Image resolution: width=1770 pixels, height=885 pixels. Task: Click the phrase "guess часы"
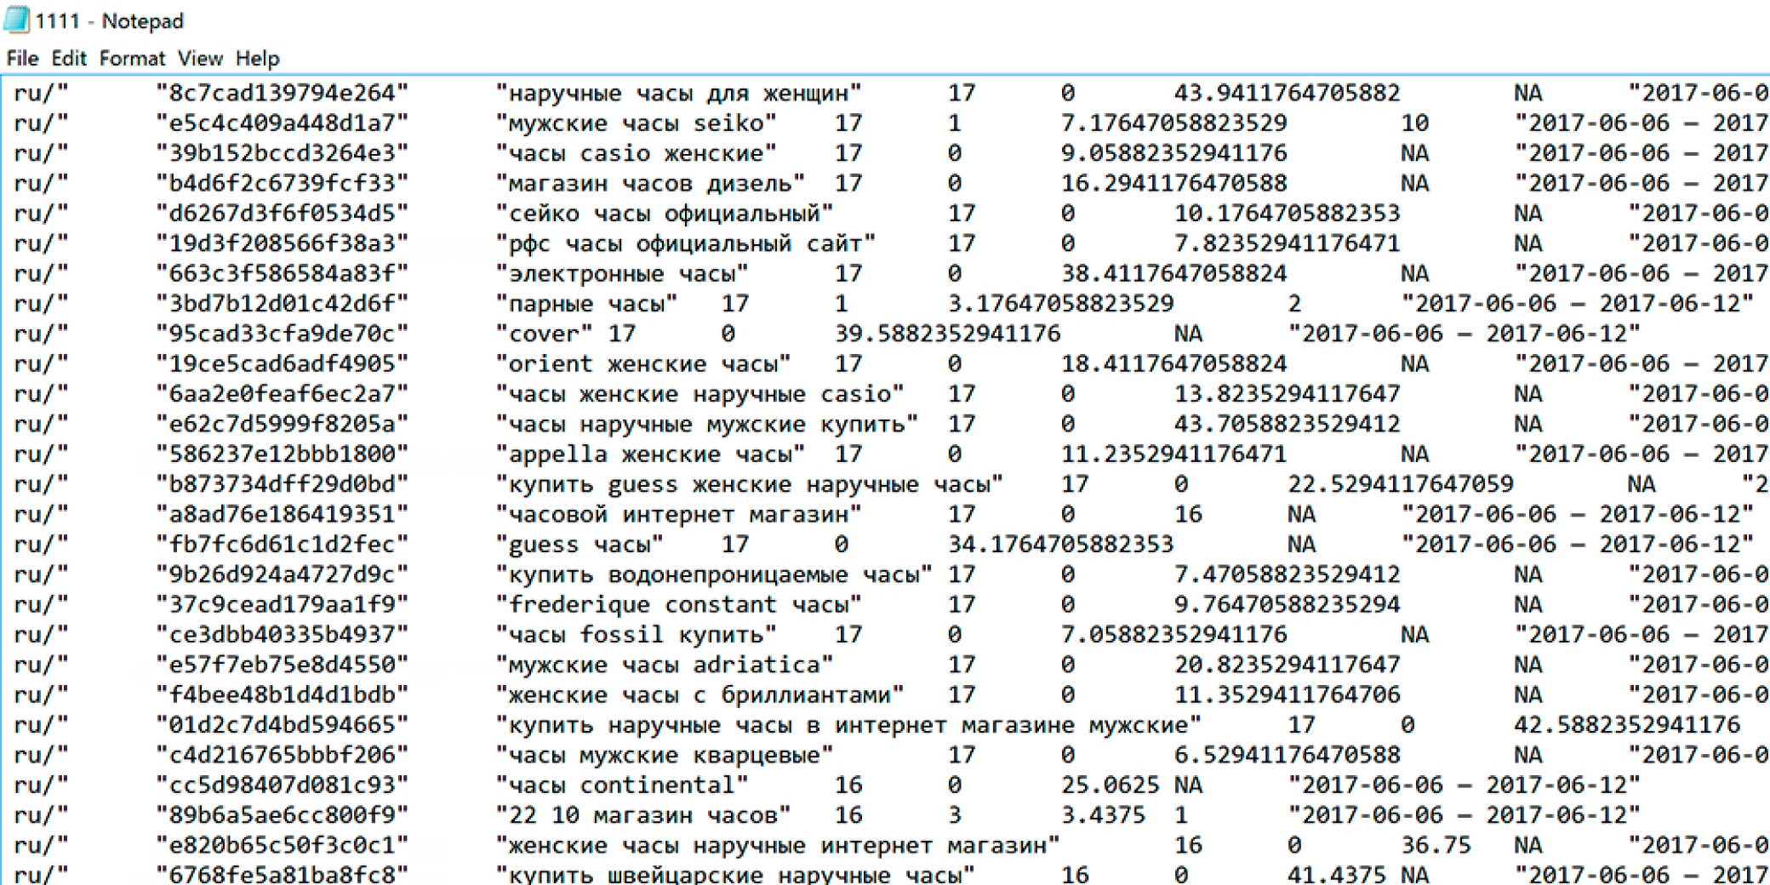click(580, 544)
